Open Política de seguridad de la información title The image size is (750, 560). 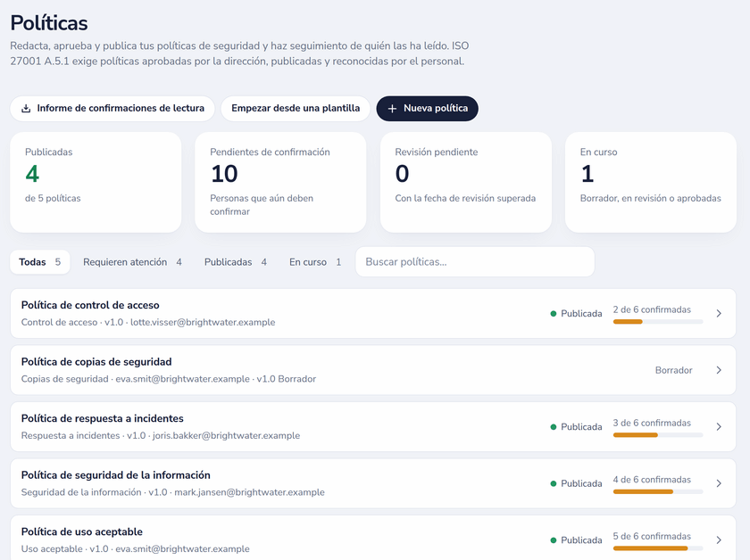[116, 475]
